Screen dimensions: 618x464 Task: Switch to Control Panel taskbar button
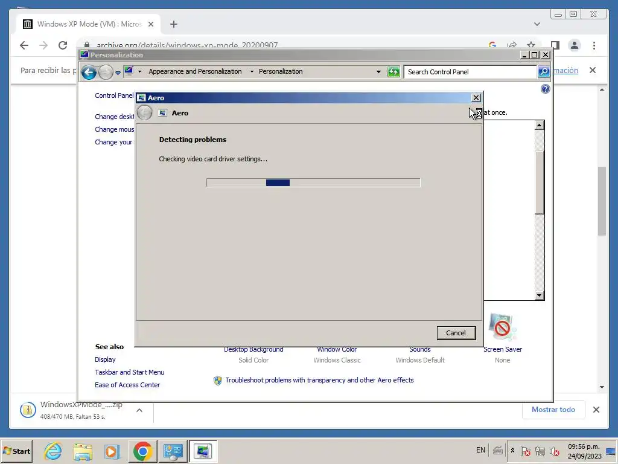[x=173, y=451]
